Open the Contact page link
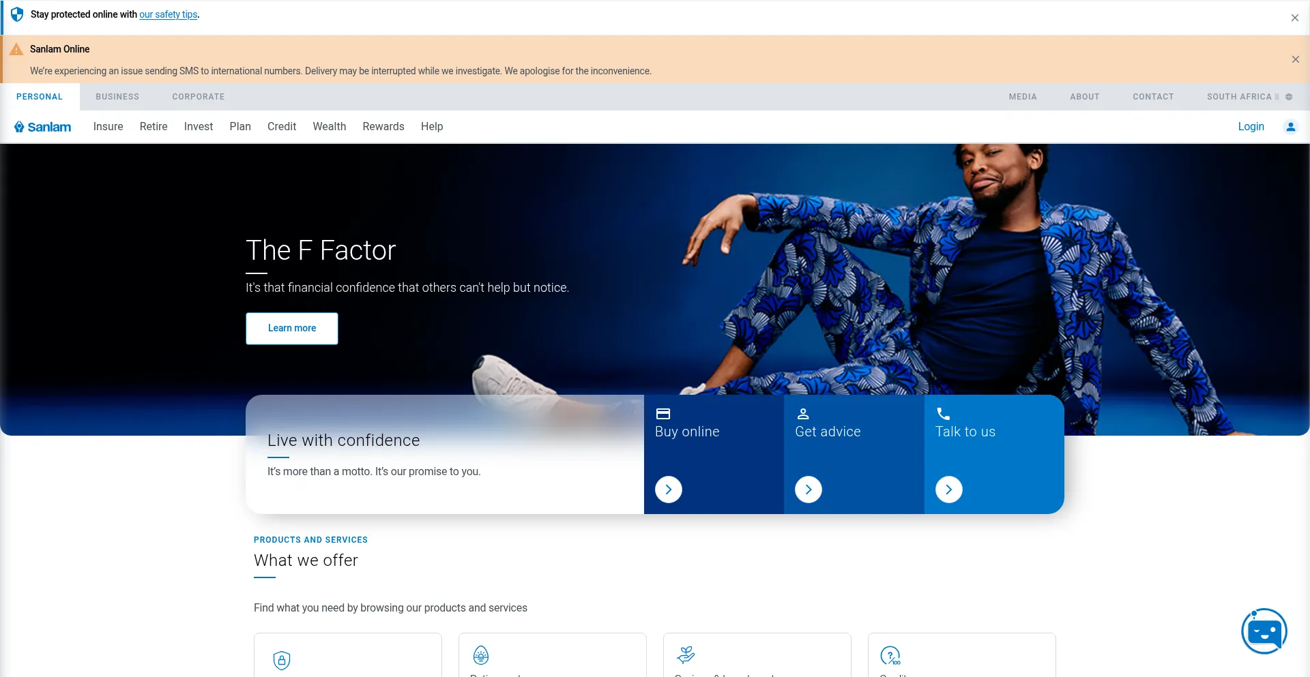This screenshot has height=677, width=1310. point(1153,97)
